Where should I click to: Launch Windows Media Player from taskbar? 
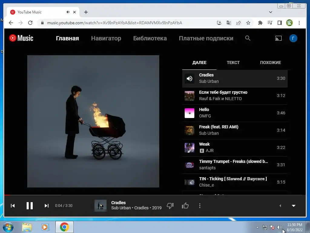45,227
